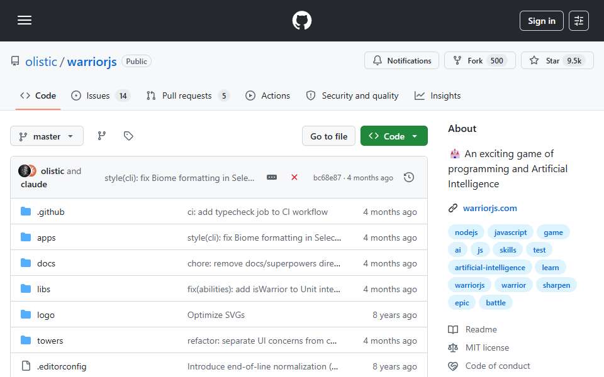
Task: Click the .editorconfig file icon
Action: (26, 366)
